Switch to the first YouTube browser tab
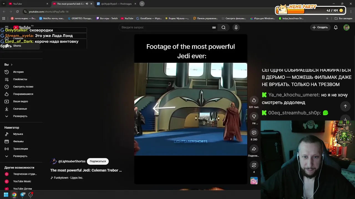 point(28,4)
